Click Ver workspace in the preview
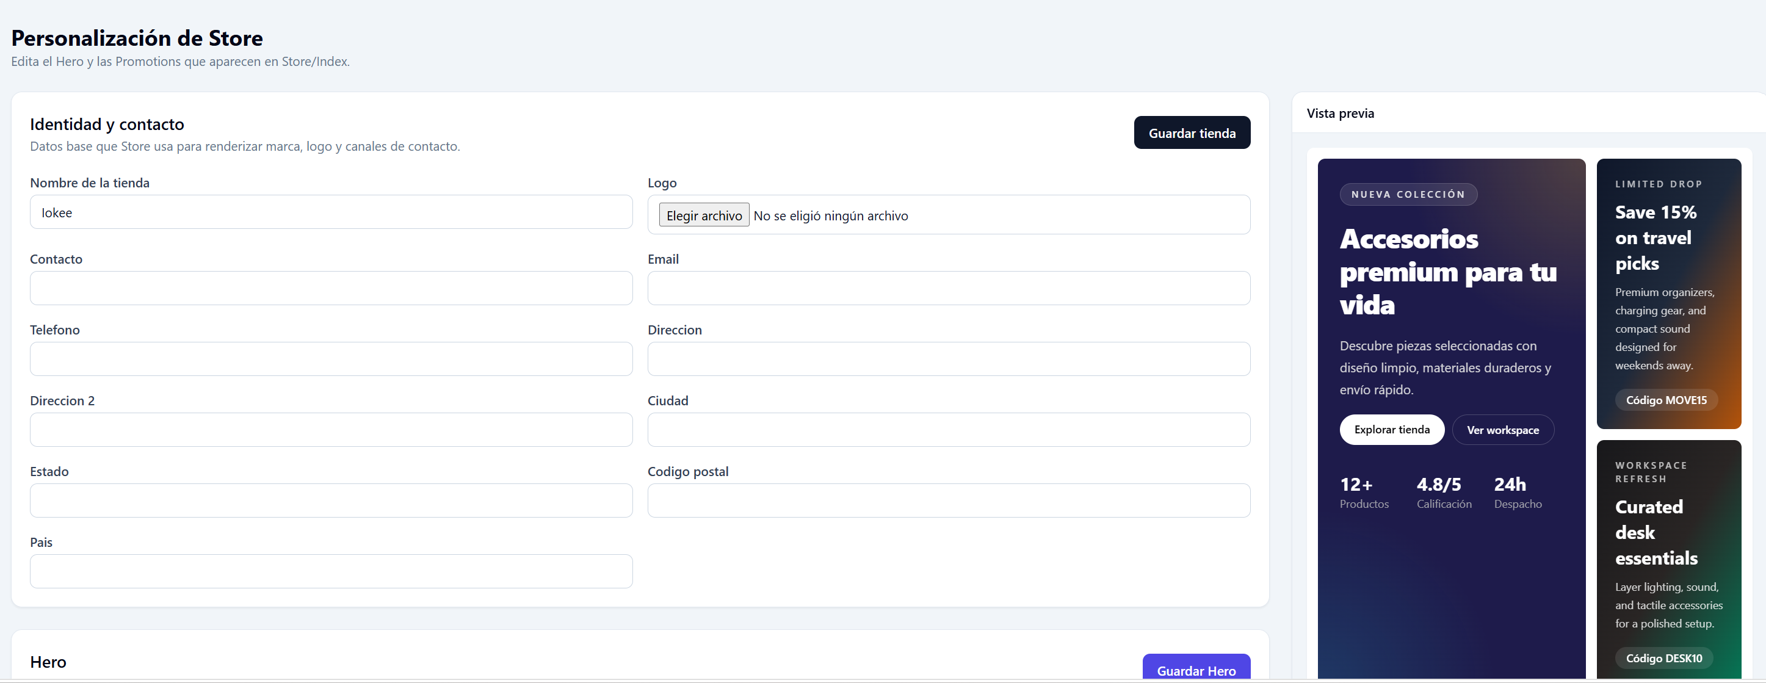This screenshot has height=683, width=1766. 1502,430
